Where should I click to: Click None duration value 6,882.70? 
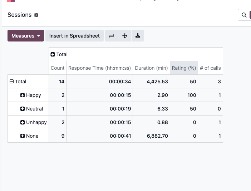[x=151, y=136]
